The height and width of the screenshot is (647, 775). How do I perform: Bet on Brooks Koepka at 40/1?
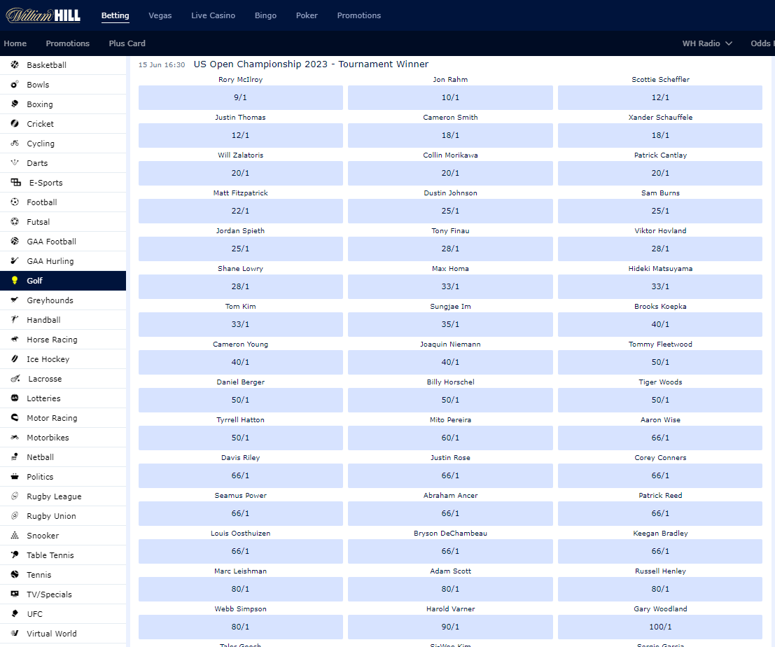click(660, 324)
